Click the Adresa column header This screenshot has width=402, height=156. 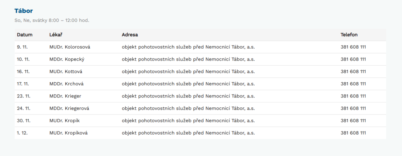130,35
